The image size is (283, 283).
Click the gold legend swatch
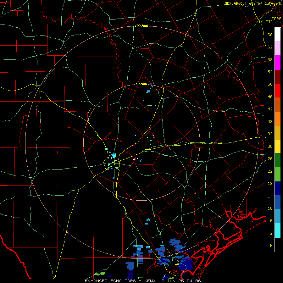(x=278, y=133)
